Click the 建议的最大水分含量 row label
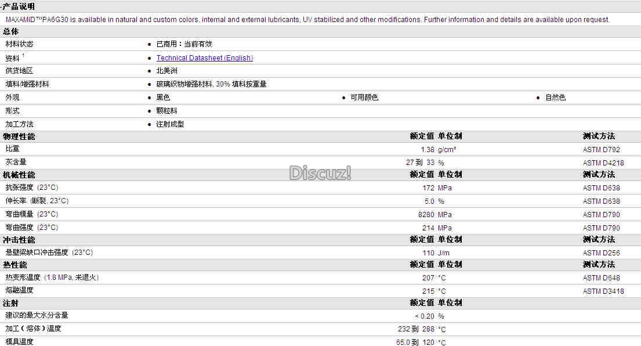641x346 pixels. (x=37, y=315)
